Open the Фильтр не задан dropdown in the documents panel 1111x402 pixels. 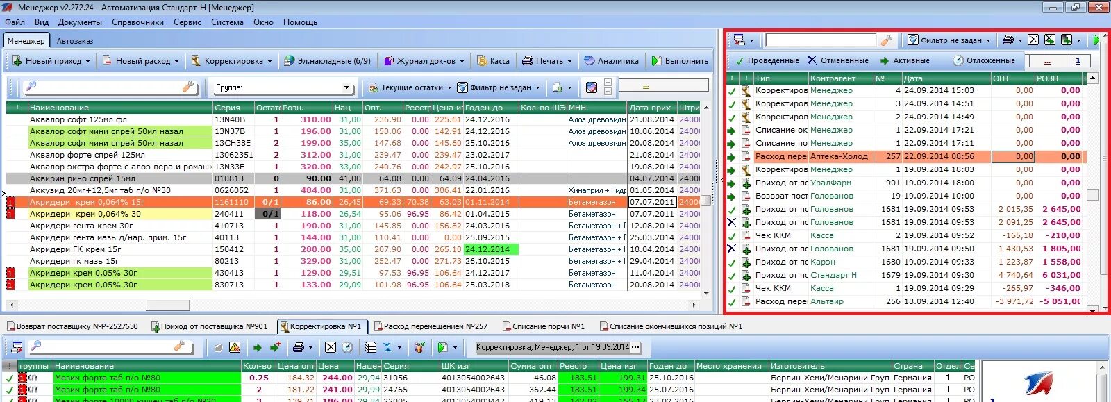[x=988, y=40]
